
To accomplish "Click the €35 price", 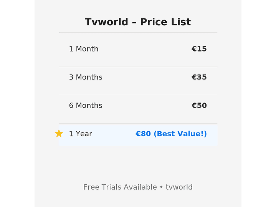I will [199, 77].
